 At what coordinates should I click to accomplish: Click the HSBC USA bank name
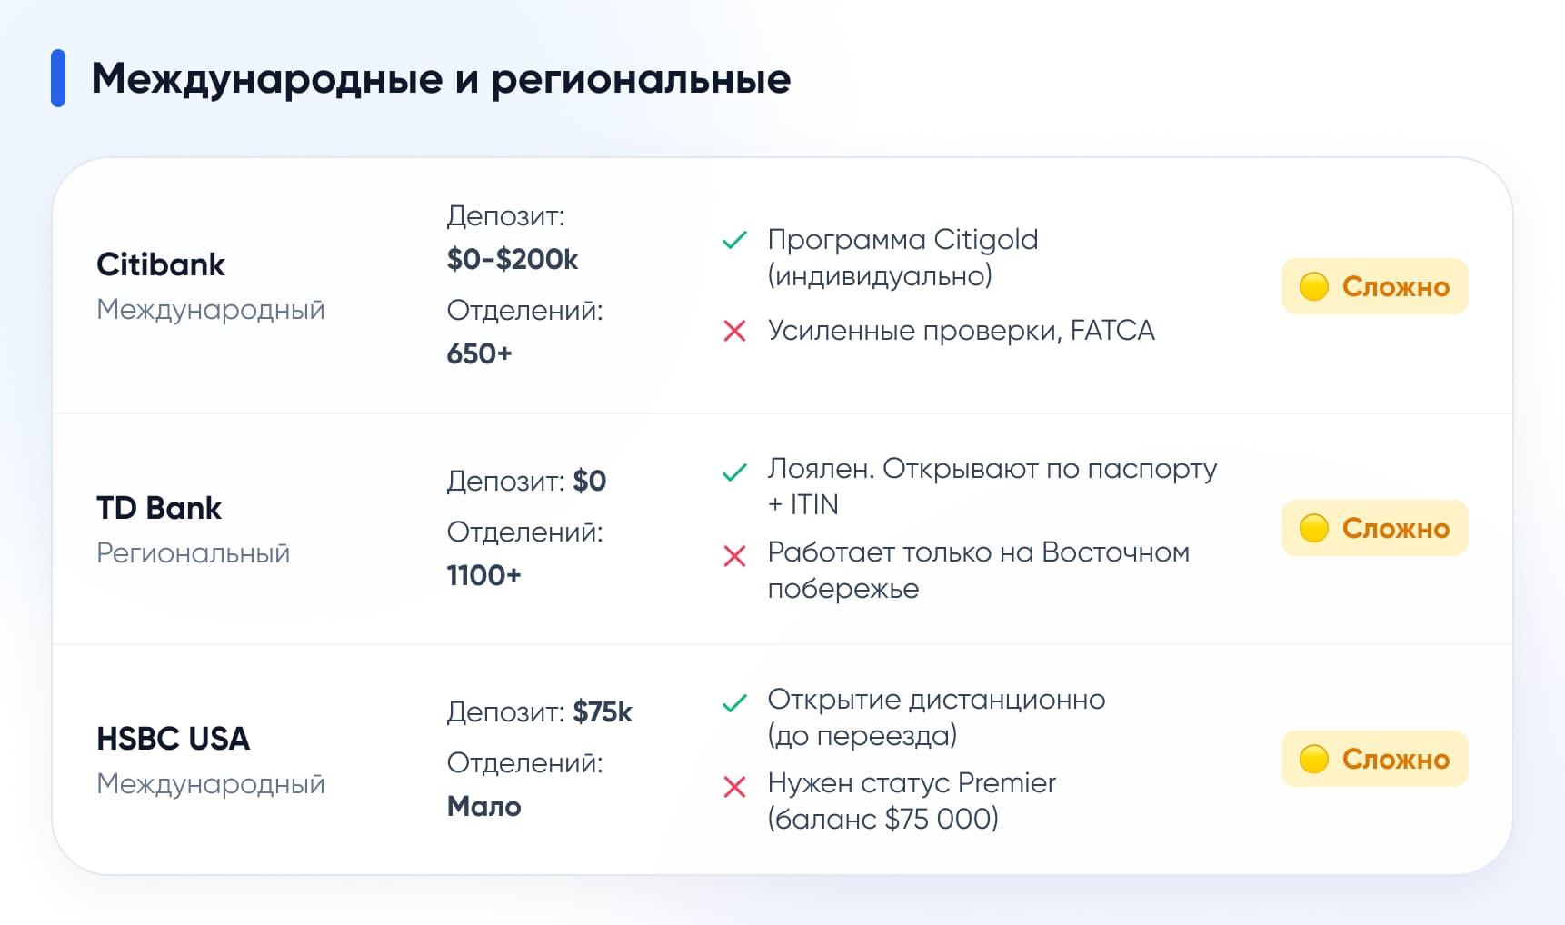173,739
